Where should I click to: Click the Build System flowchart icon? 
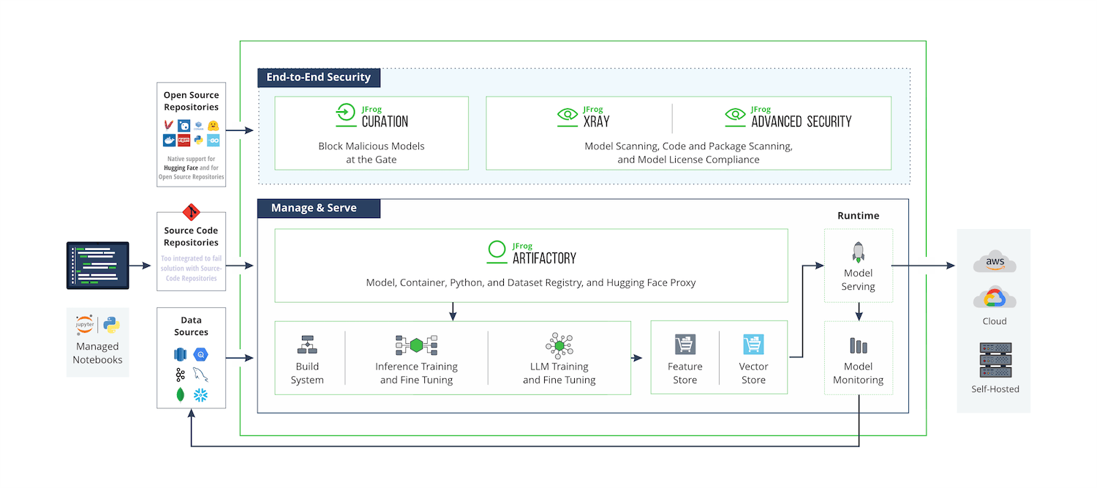click(306, 344)
